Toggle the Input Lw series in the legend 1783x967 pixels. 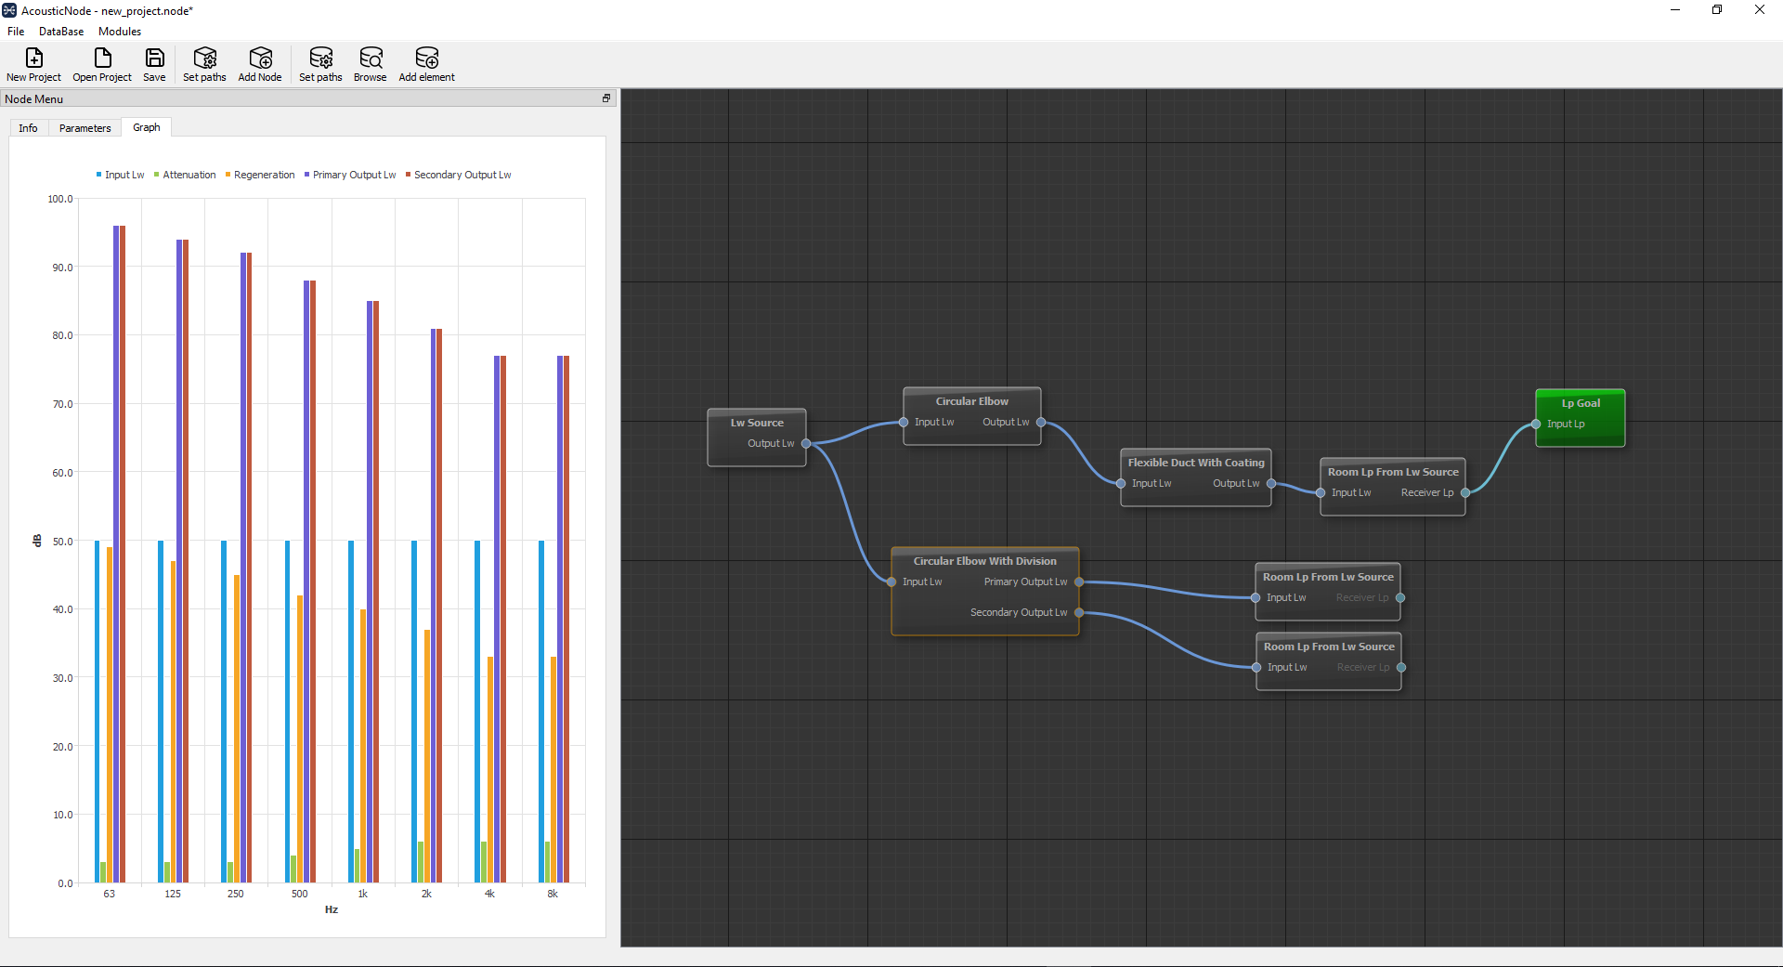click(x=119, y=175)
